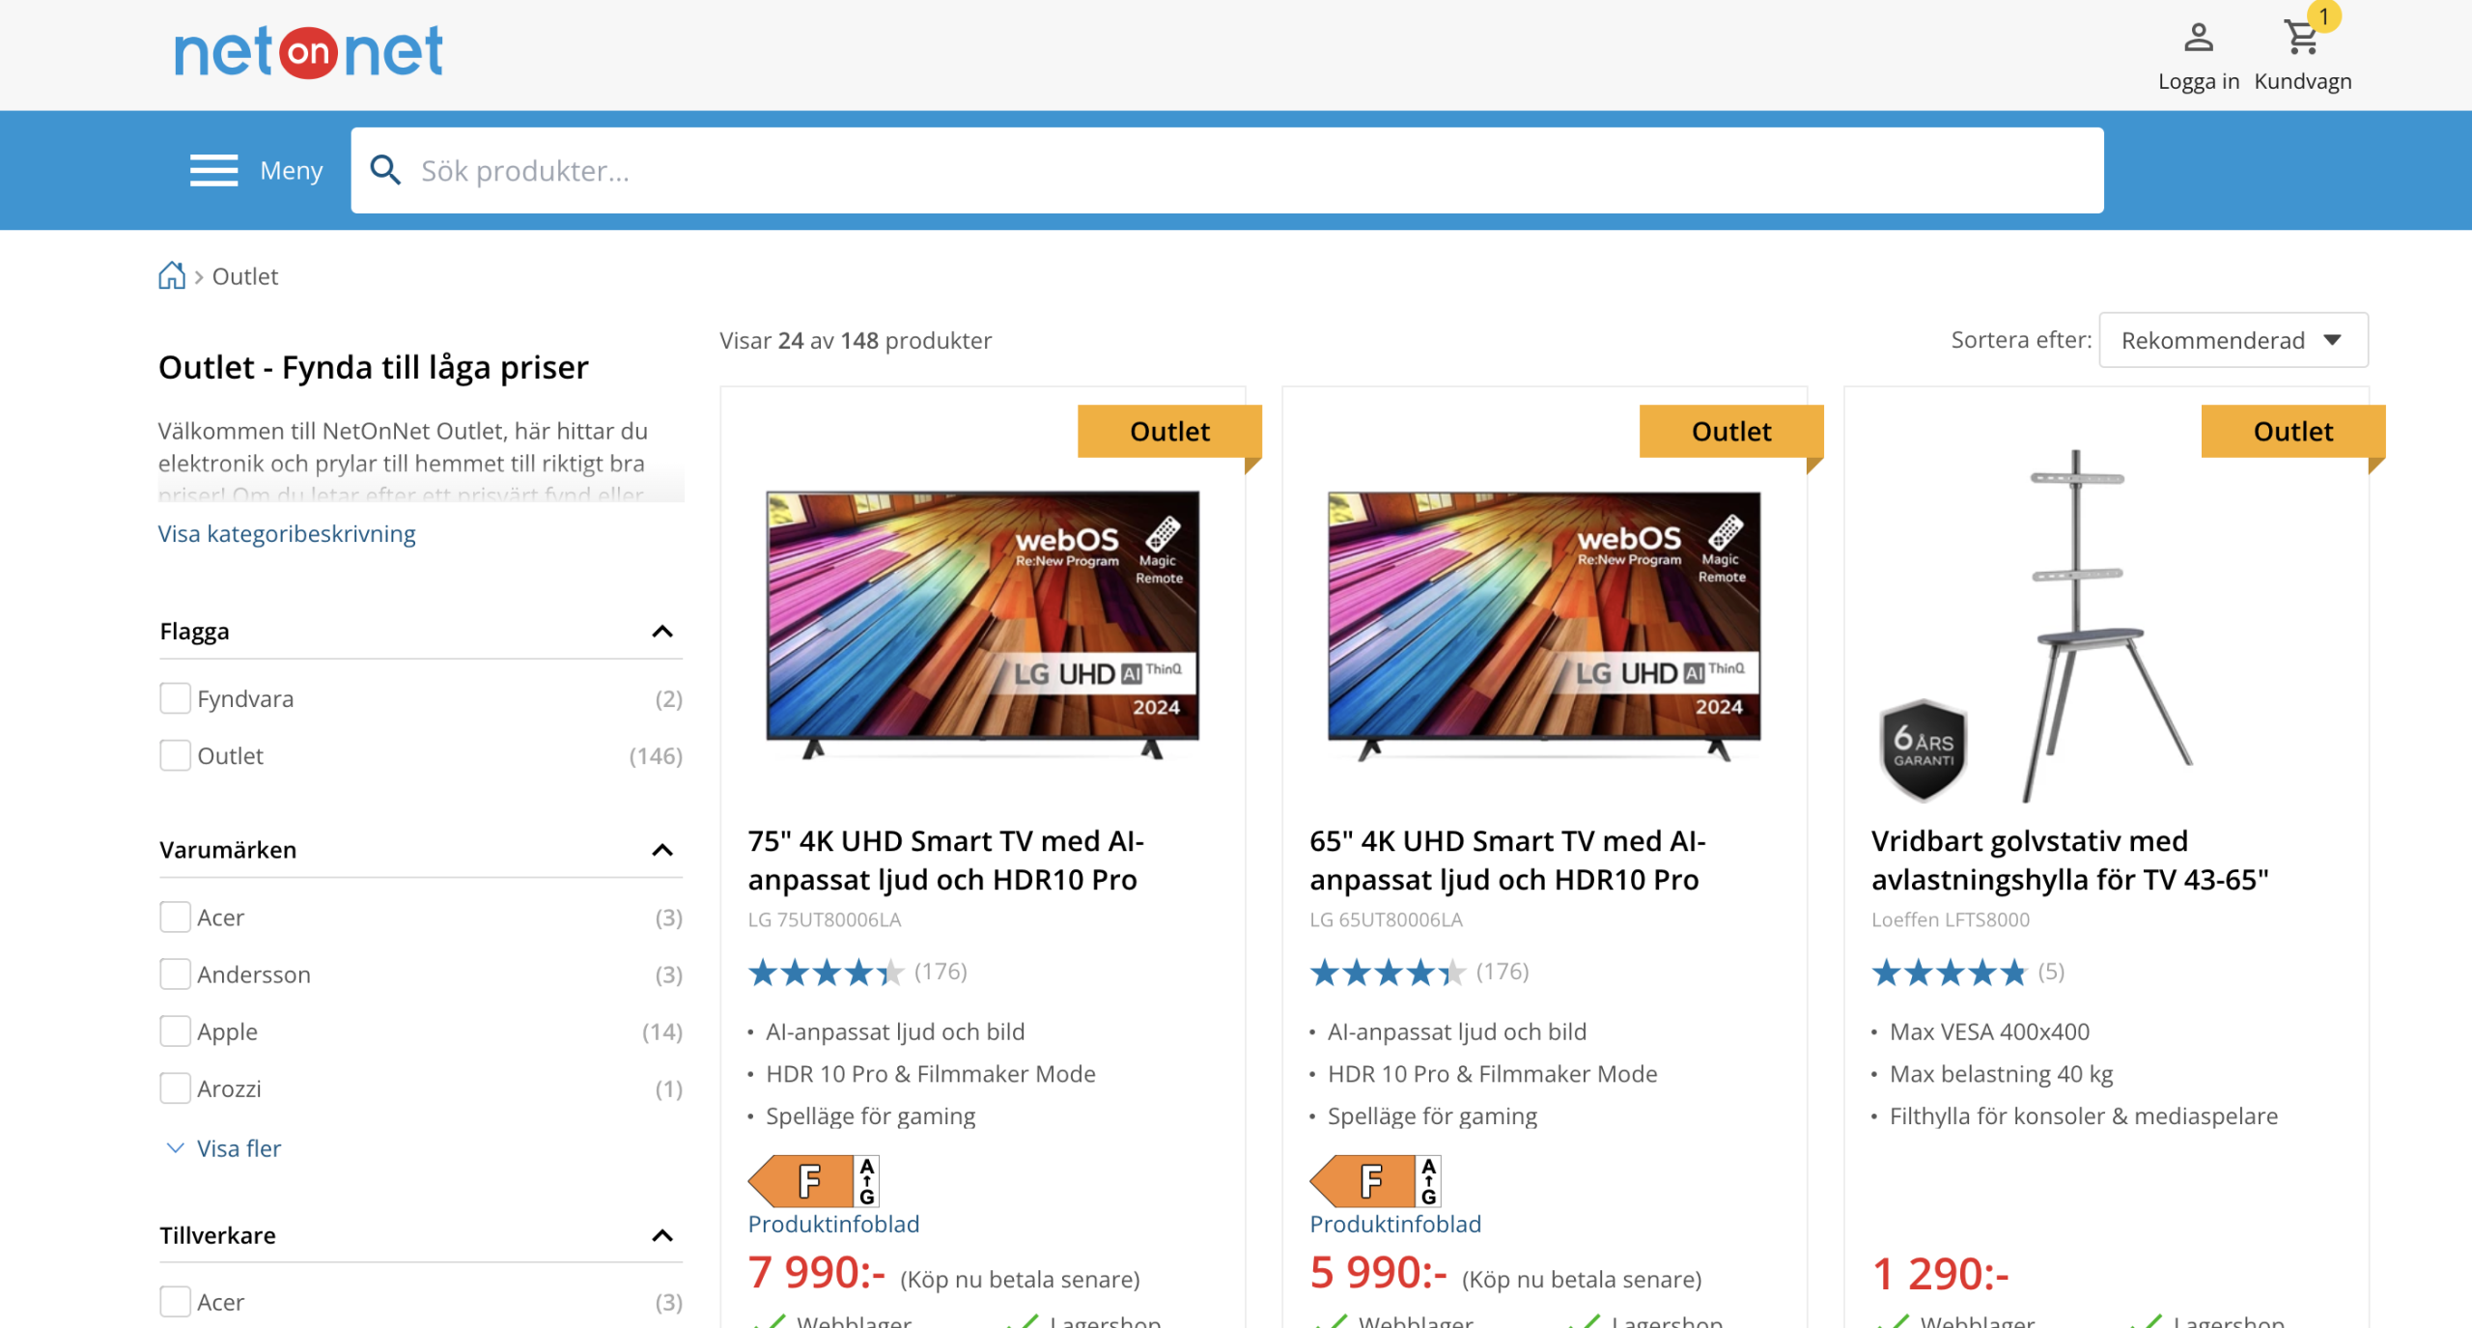Click the Sök produkter search field
2472x1328 pixels.
(x=1227, y=170)
